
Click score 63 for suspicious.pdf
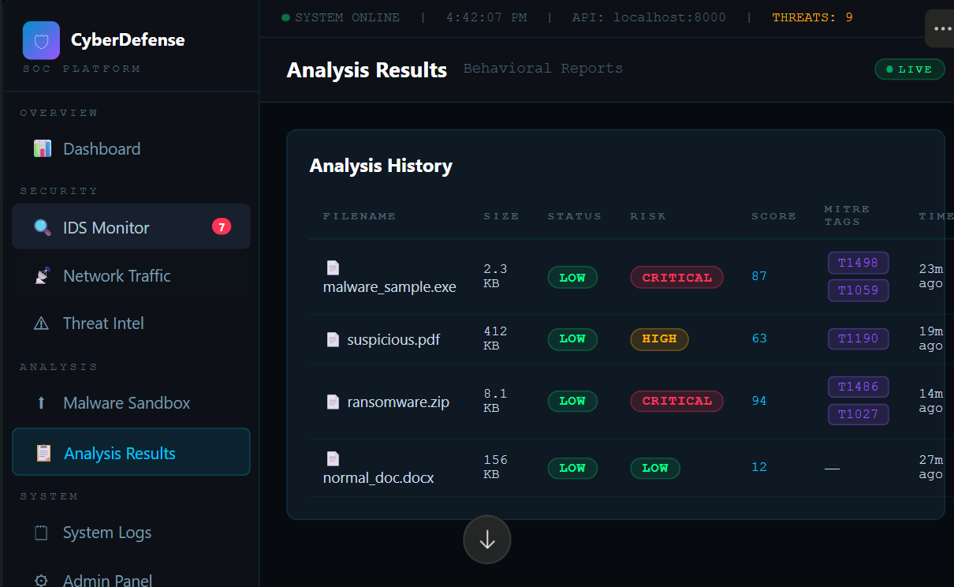(x=759, y=339)
